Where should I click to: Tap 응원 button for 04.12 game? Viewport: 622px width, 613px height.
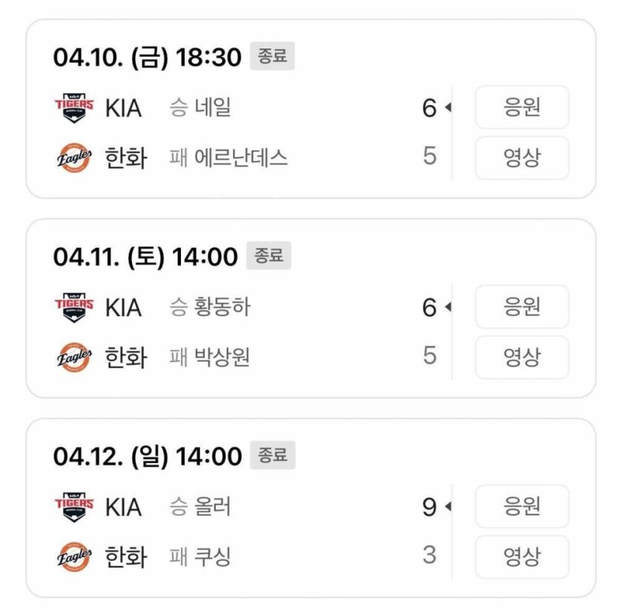(521, 506)
